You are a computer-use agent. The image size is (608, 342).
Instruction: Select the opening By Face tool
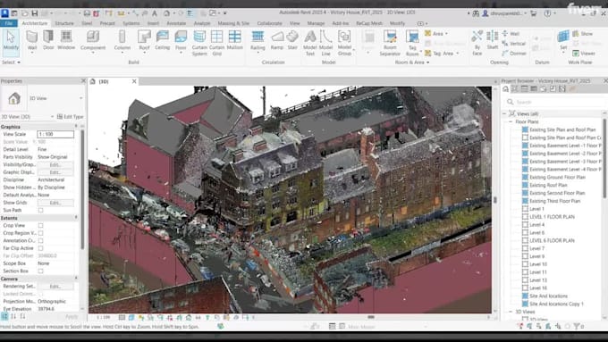(477, 43)
